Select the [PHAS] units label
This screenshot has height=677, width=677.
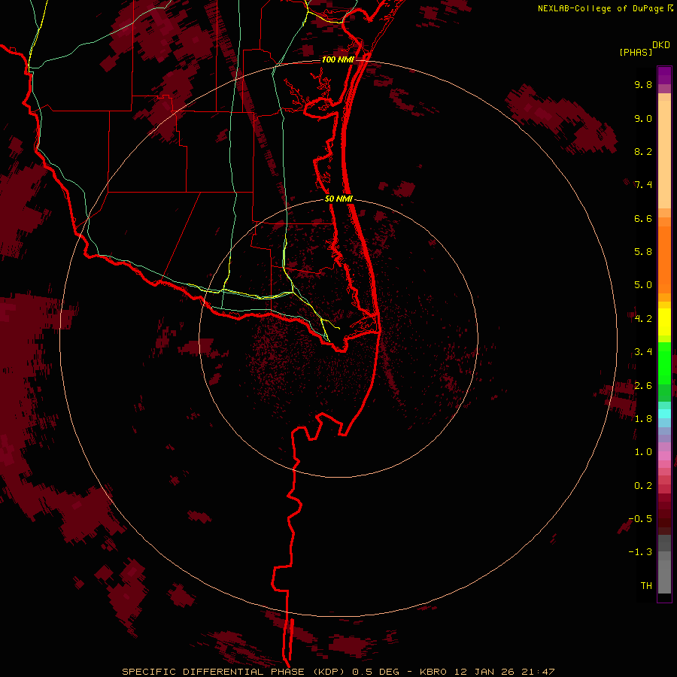coord(636,52)
